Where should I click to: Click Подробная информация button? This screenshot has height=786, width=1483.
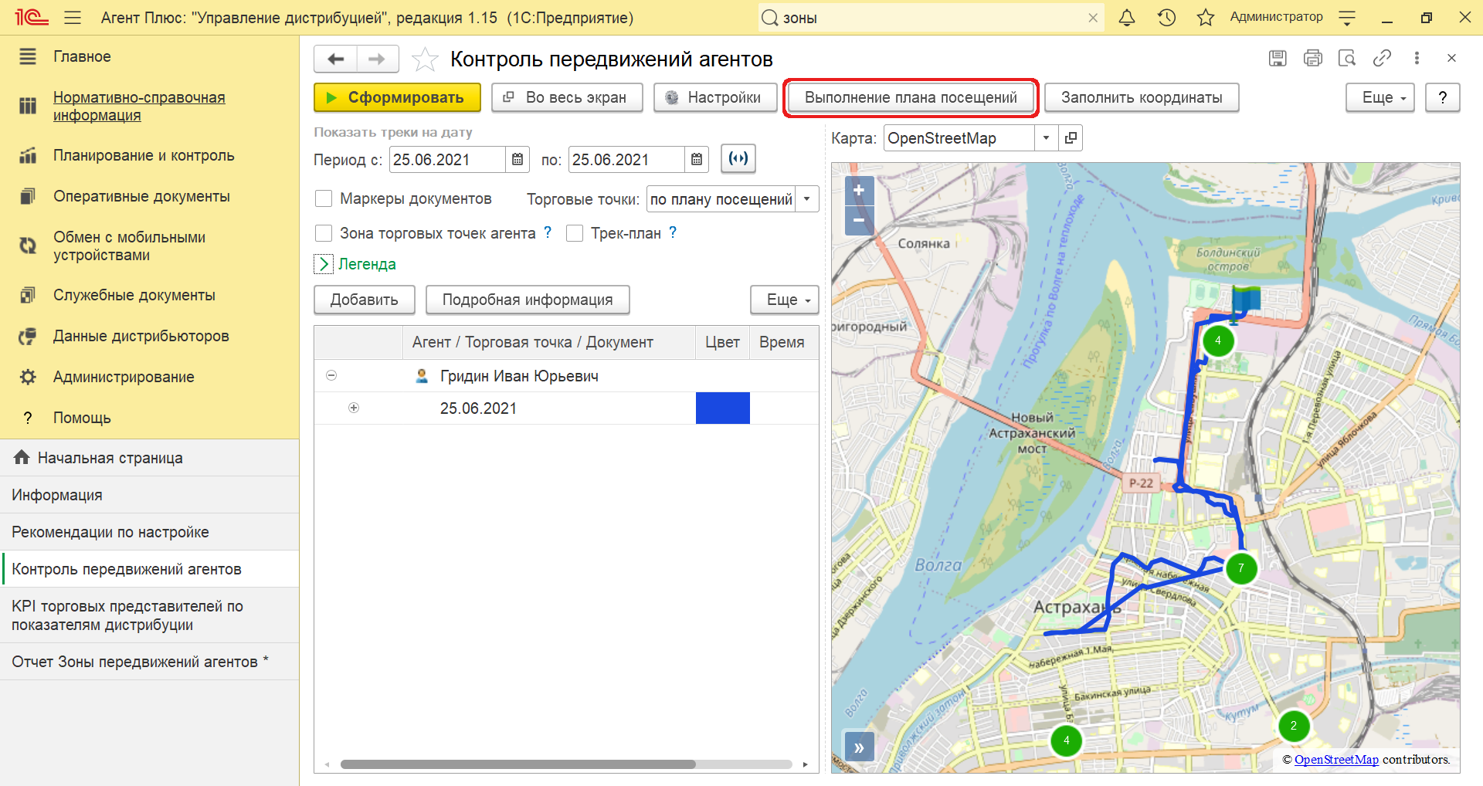coord(528,300)
